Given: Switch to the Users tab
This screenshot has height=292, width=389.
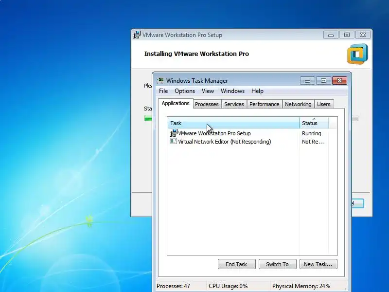Looking at the screenshot, I should [324, 104].
